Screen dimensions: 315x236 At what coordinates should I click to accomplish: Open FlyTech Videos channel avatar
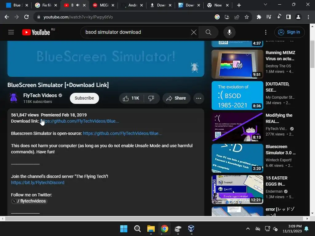pos(14,98)
